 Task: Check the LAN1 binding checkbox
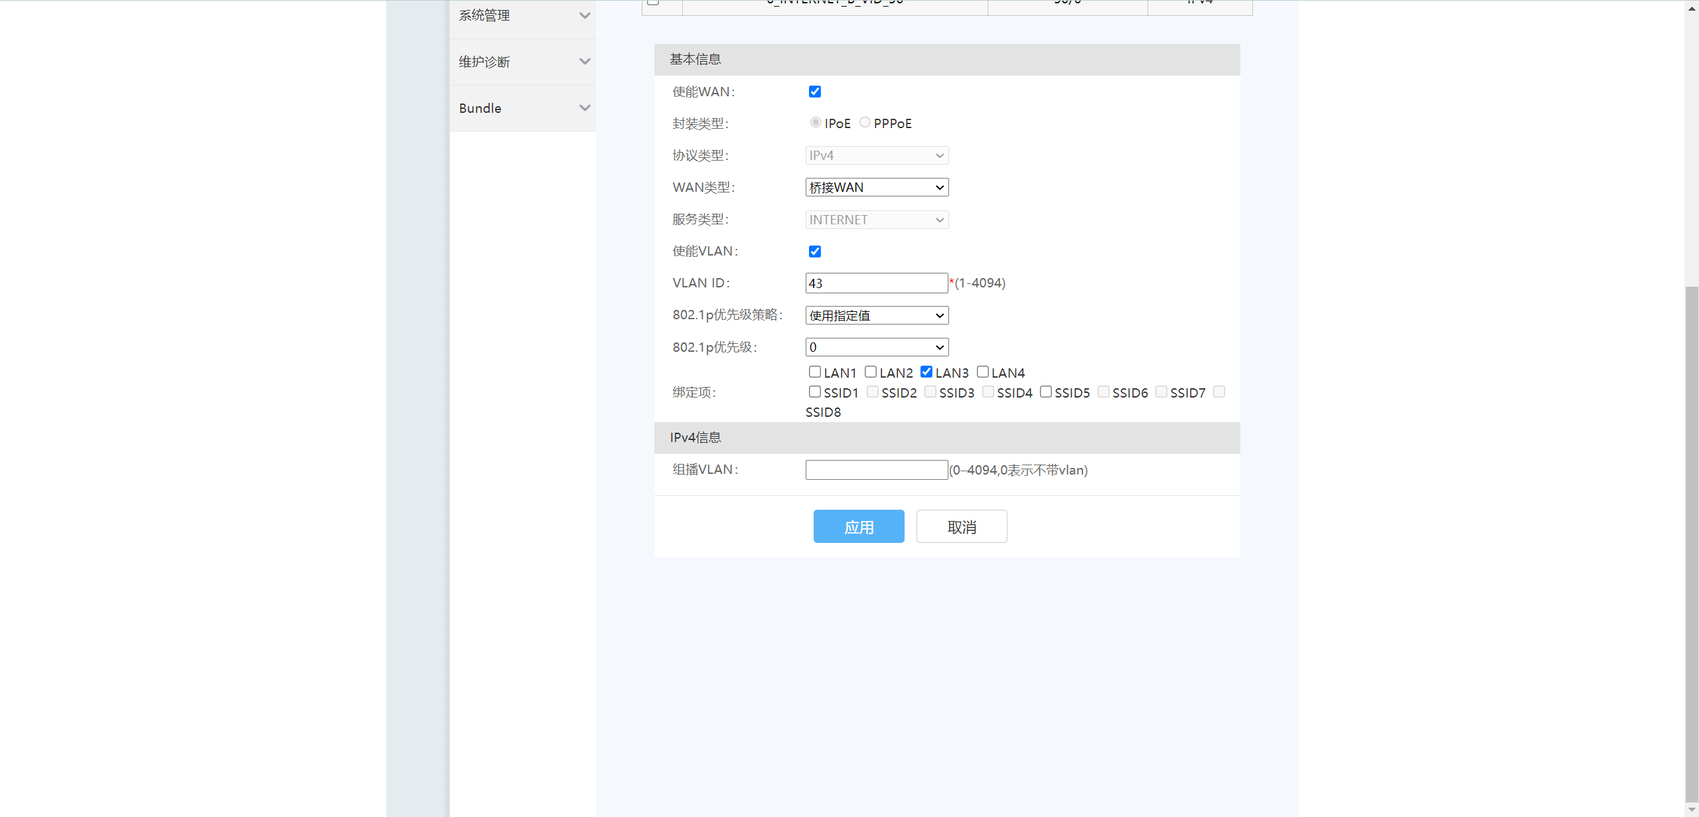tap(814, 372)
